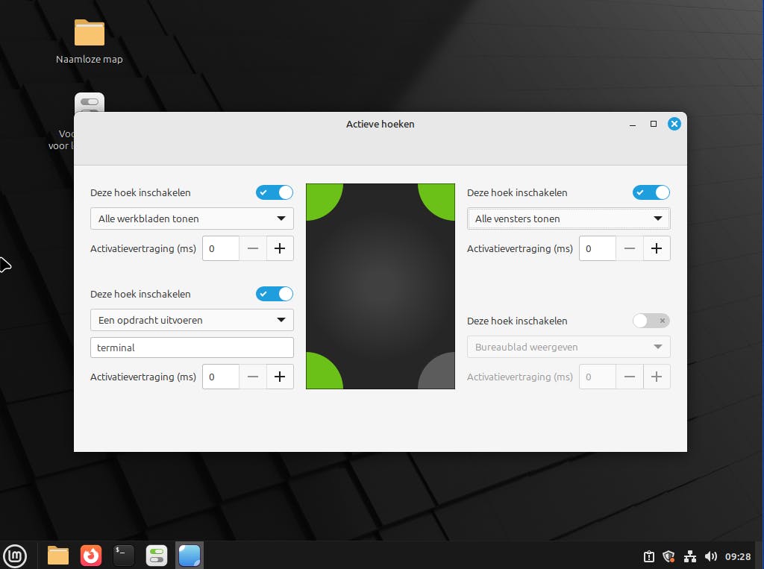
Task: Close the Actieve hoeken window
Action: (674, 124)
